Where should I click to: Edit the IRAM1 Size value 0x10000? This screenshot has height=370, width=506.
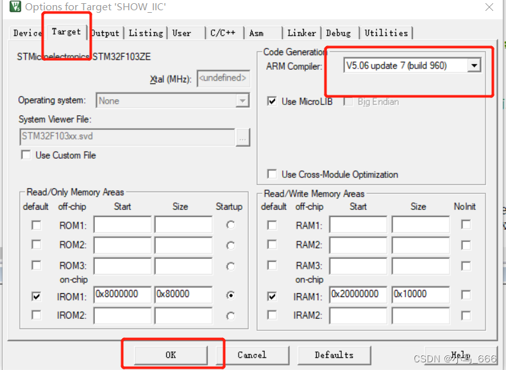(x=421, y=294)
